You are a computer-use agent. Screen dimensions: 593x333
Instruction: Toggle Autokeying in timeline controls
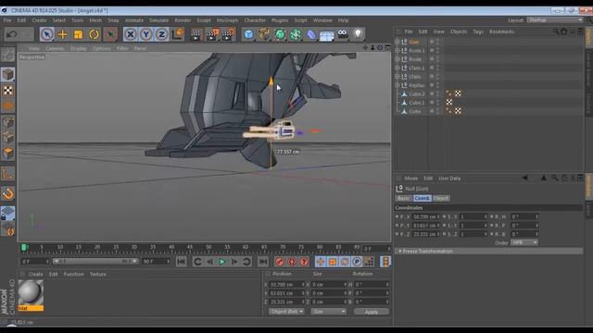pyautogui.click(x=292, y=262)
